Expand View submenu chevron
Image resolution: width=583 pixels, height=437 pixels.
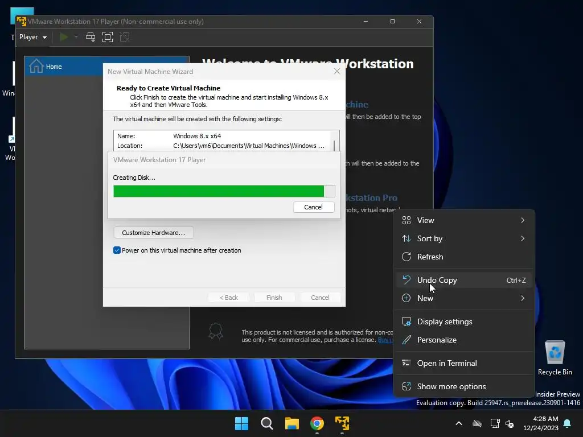[523, 220]
